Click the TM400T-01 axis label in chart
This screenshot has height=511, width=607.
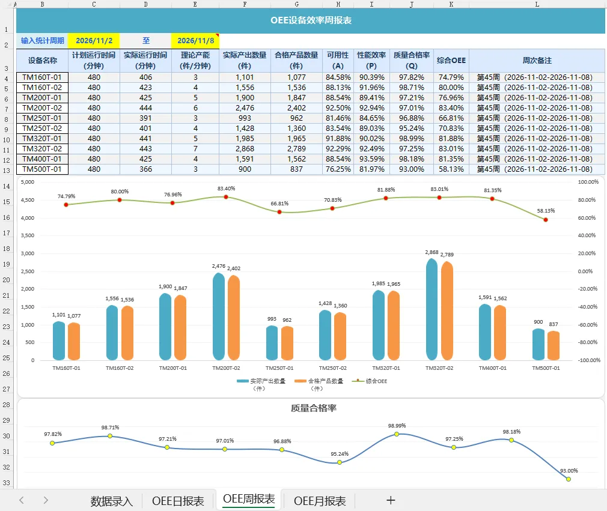pyautogui.click(x=492, y=368)
